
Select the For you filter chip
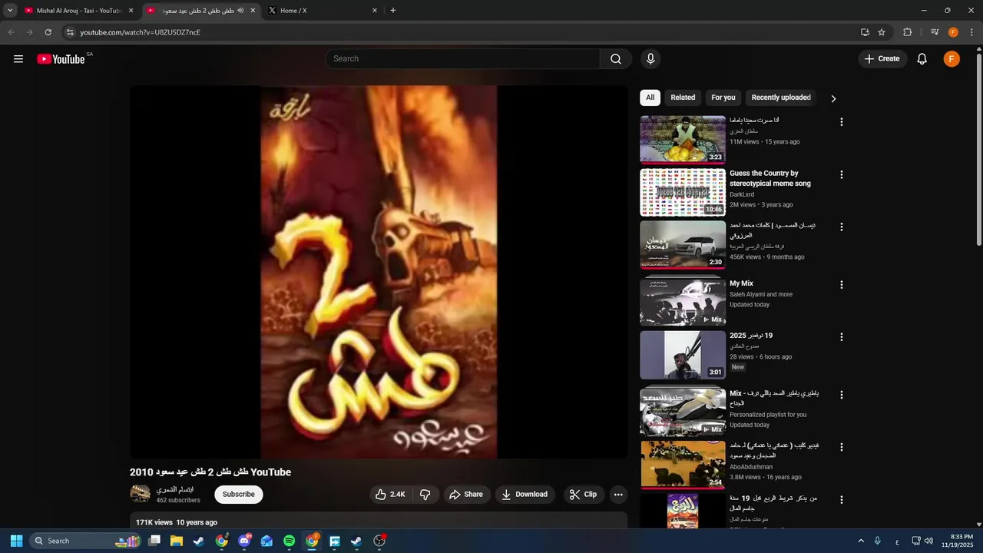tap(723, 98)
